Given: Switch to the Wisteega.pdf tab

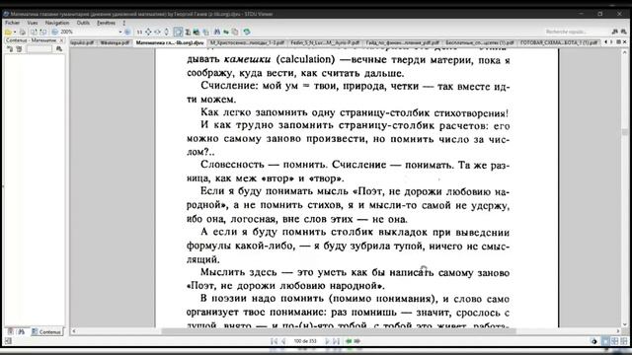Looking at the screenshot, I should pos(115,42).
